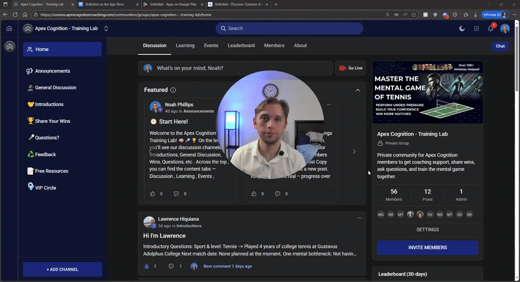Open the SV member avatar

(430, 215)
